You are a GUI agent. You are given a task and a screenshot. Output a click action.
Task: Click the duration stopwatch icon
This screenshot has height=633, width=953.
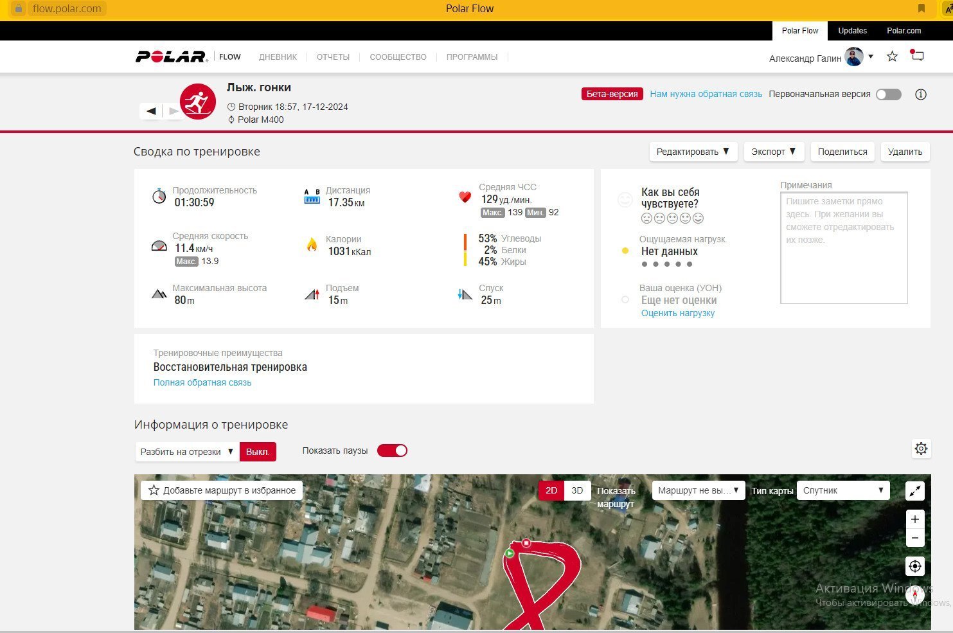coord(159,196)
